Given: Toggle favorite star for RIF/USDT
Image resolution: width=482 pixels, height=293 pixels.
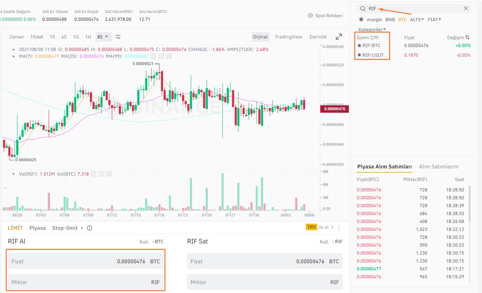Looking at the screenshot, I should pos(359,55).
